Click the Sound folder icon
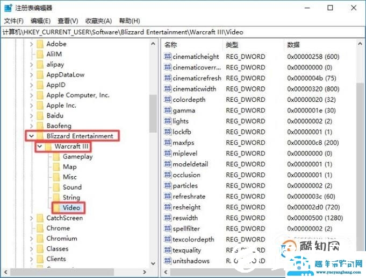The width and height of the screenshot is (366, 278). tap(56, 187)
